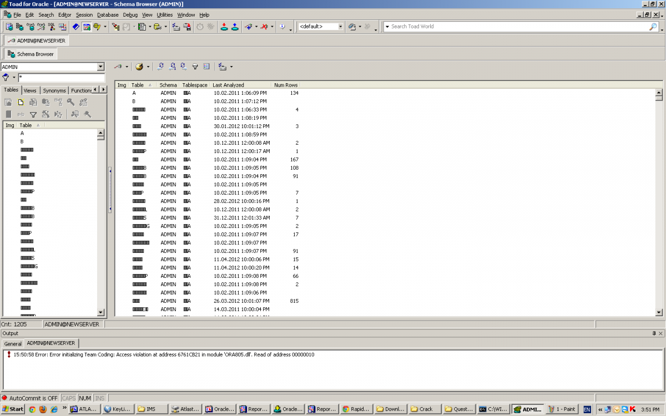Screen dimensions: 666x416
Task: Pin the Output panel using pushpin icon
Action: point(653,333)
